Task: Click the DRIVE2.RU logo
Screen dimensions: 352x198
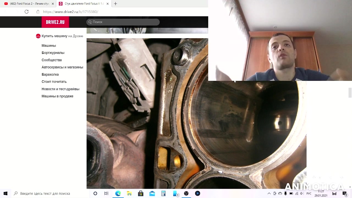Action: coord(55,22)
